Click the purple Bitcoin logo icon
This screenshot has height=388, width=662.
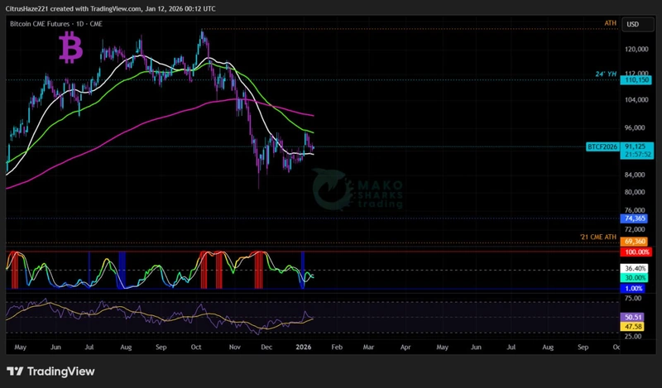point(70,49)
